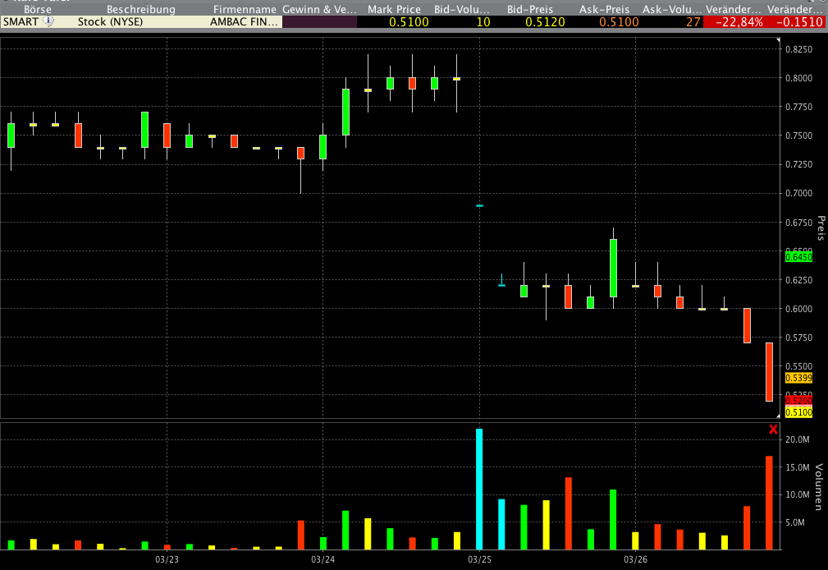Click the Mark Price value 0.5100
The image size is (828, 570).
(409, 22)
